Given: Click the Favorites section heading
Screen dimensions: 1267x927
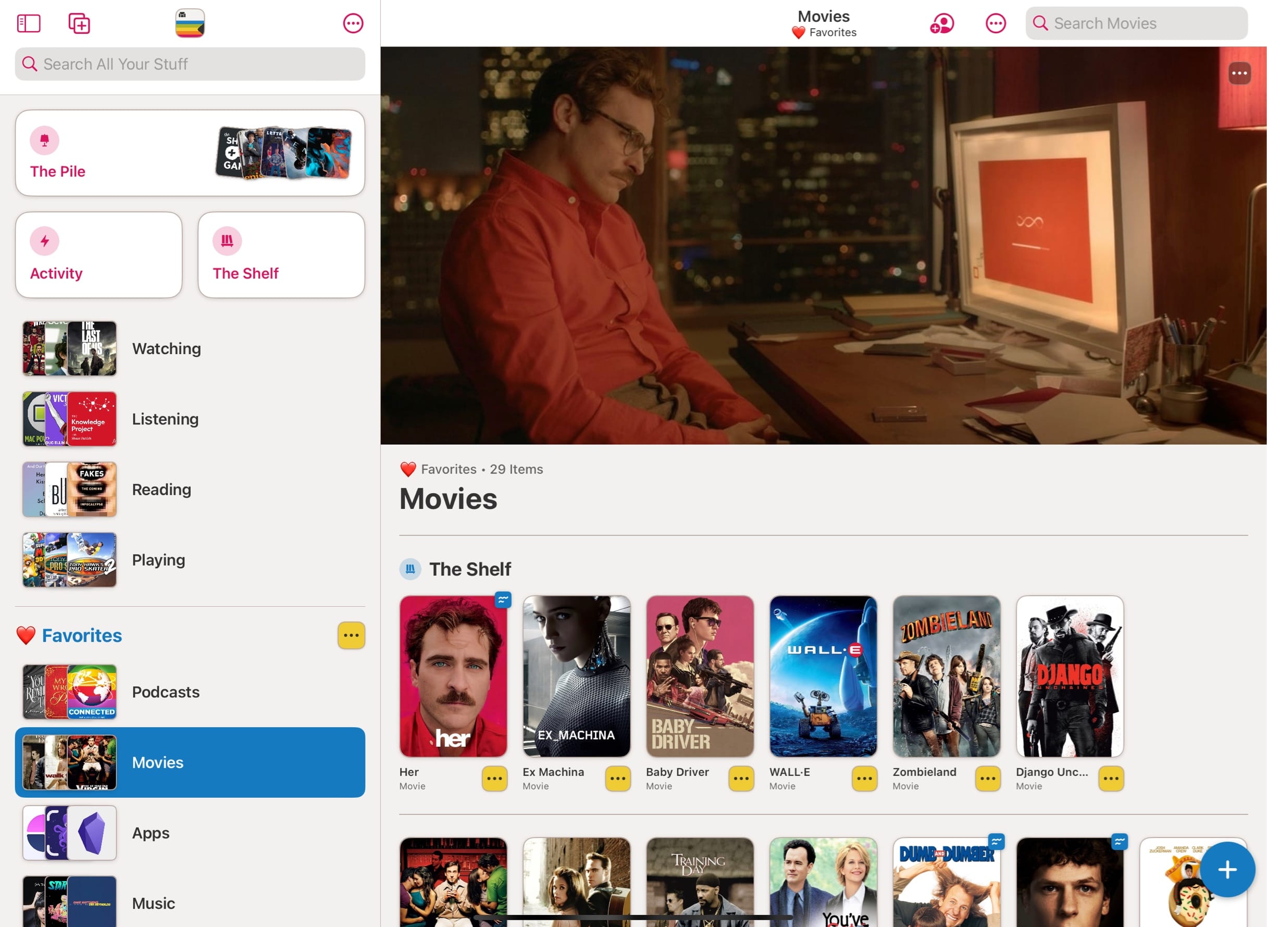Looking at the screenshot, I should coord(82,635).
